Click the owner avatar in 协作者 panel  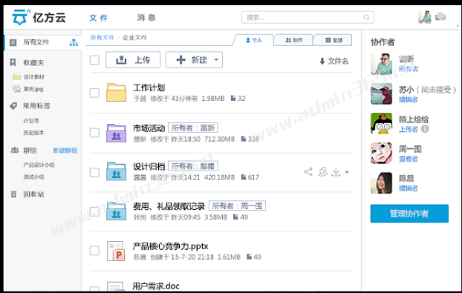[381, 64]
